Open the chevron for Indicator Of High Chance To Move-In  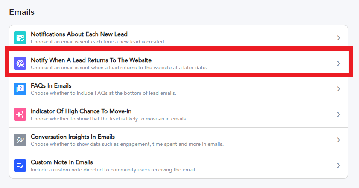click(339, 114)
